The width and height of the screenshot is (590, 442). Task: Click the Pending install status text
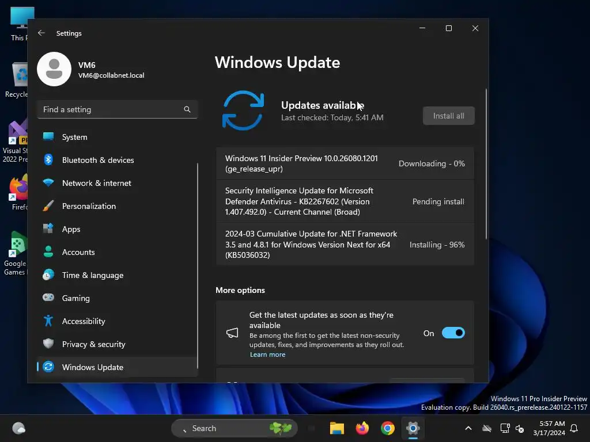point(438,201)
